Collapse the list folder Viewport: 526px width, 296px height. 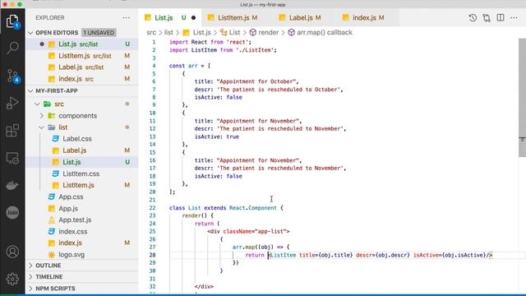pyautogui.click(x=42, y=127)
